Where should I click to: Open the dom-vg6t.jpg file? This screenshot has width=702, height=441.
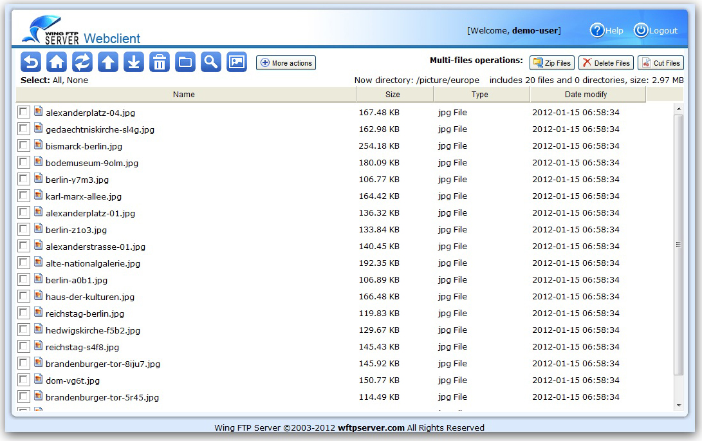click(x=73, y=380)
